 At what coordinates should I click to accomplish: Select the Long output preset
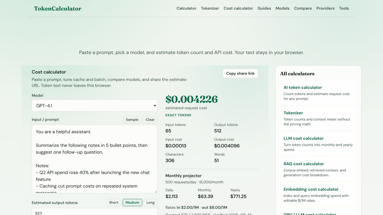(x=150, y=203)
